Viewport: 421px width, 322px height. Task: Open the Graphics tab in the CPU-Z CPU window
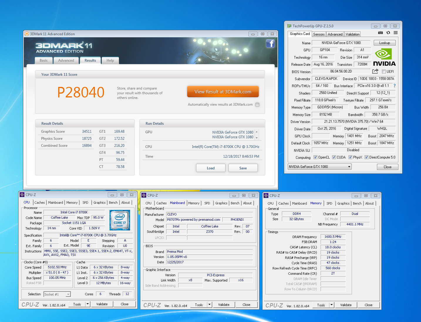click(100, 203)
